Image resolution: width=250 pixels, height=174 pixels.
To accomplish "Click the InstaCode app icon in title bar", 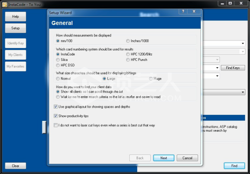I will 5,5.
